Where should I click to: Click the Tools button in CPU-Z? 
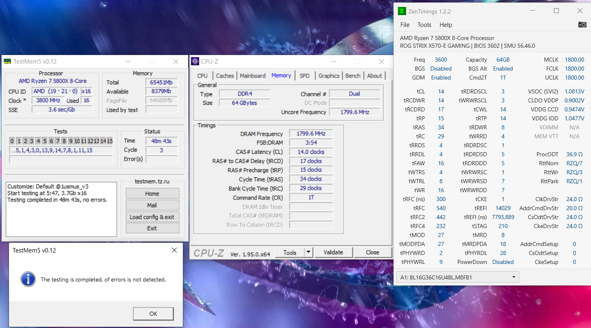pos(290,253)
